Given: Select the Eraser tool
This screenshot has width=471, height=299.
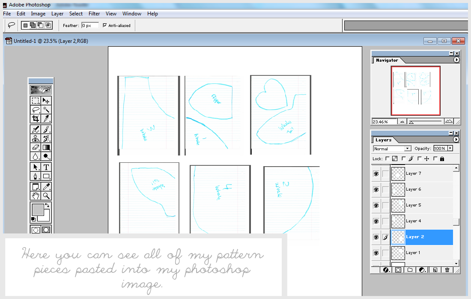Looking at the screenshot, I should [36, 147].
